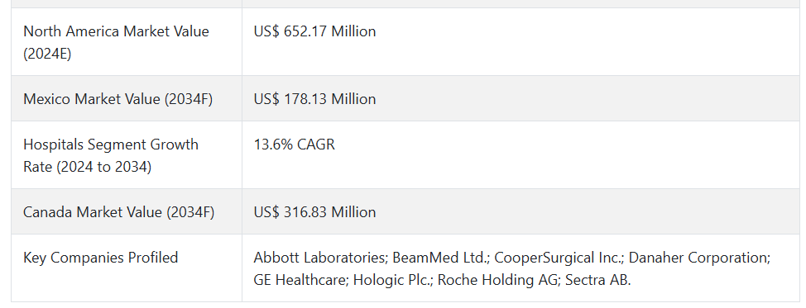Click the Mexico Market Value (2034F) label

pyautogui.click(x=118, y=98)
